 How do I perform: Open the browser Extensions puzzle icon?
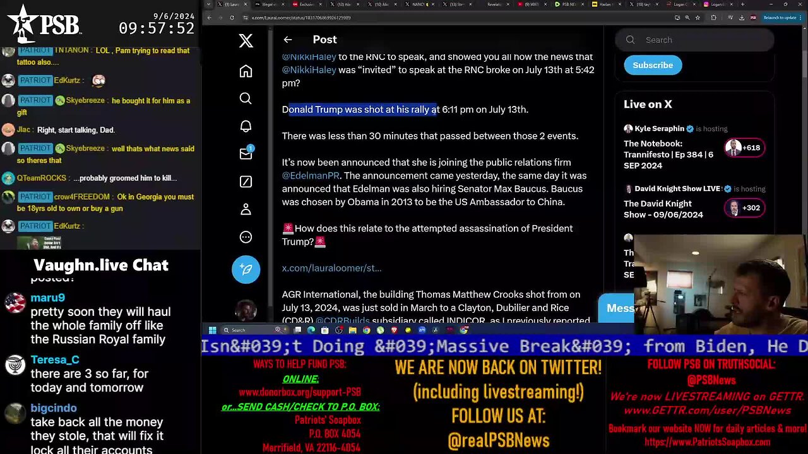(x=713, y=18)
